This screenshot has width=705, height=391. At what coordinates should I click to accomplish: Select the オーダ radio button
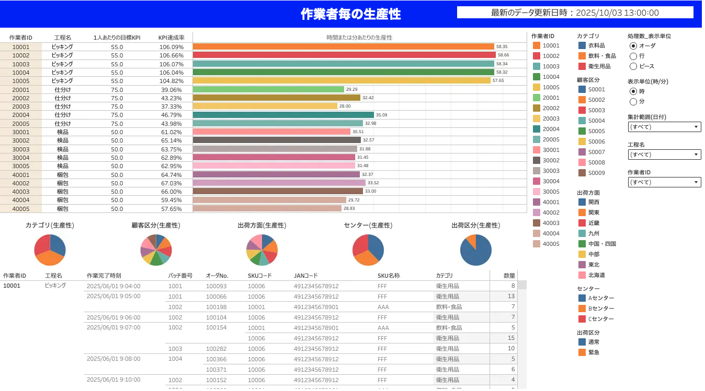633,46
